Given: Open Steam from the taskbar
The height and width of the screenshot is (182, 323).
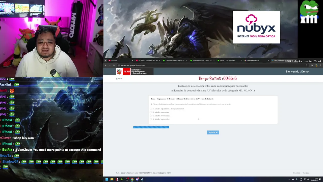Looking at the screenshot, I should click(142, 179).
